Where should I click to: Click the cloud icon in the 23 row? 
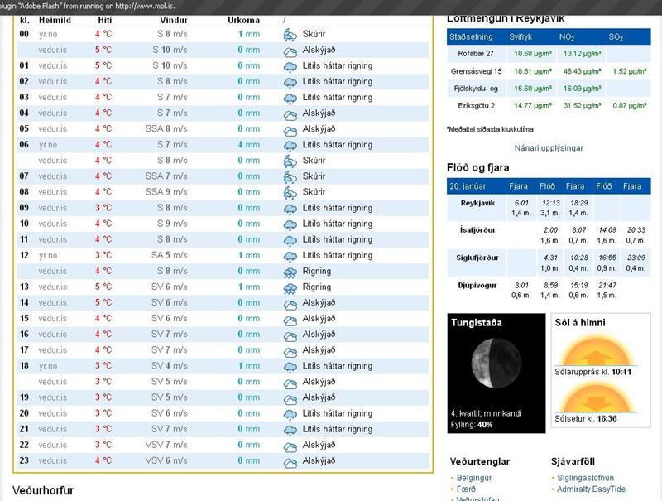tap(290, 462)
